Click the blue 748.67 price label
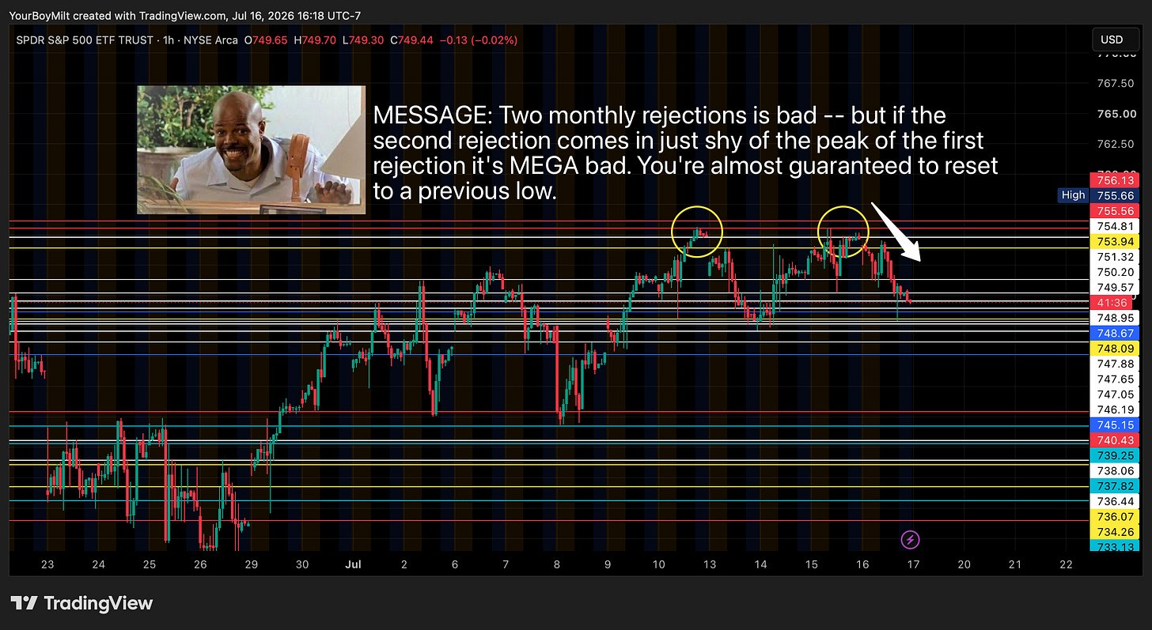Viewport: 1152px width, 630px height. tap(1116, 333)
